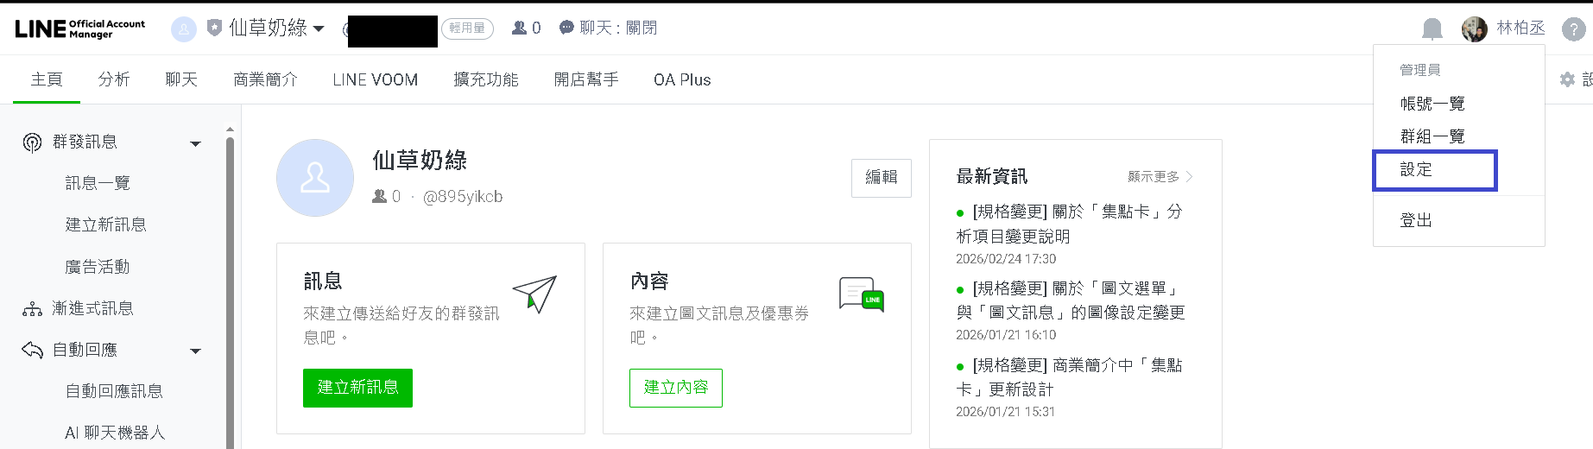Image resolution: width=1593 pixels, height=449 pixels.
Task: Choose 登出 in the user menu
Action: pyautogui.click(x=1416, y=220)
